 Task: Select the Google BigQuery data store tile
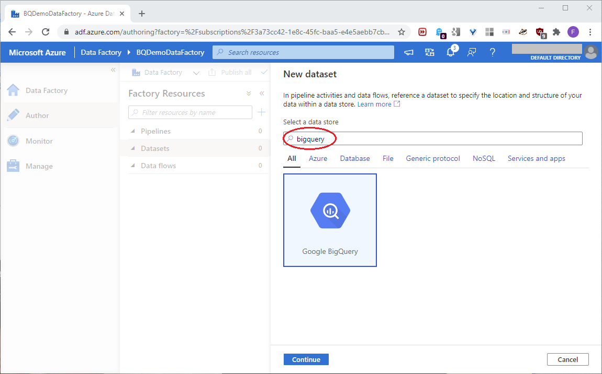(330, 220)
